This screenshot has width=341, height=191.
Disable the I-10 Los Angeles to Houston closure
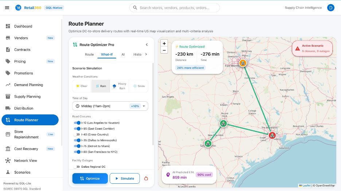[x=77, y=123]
